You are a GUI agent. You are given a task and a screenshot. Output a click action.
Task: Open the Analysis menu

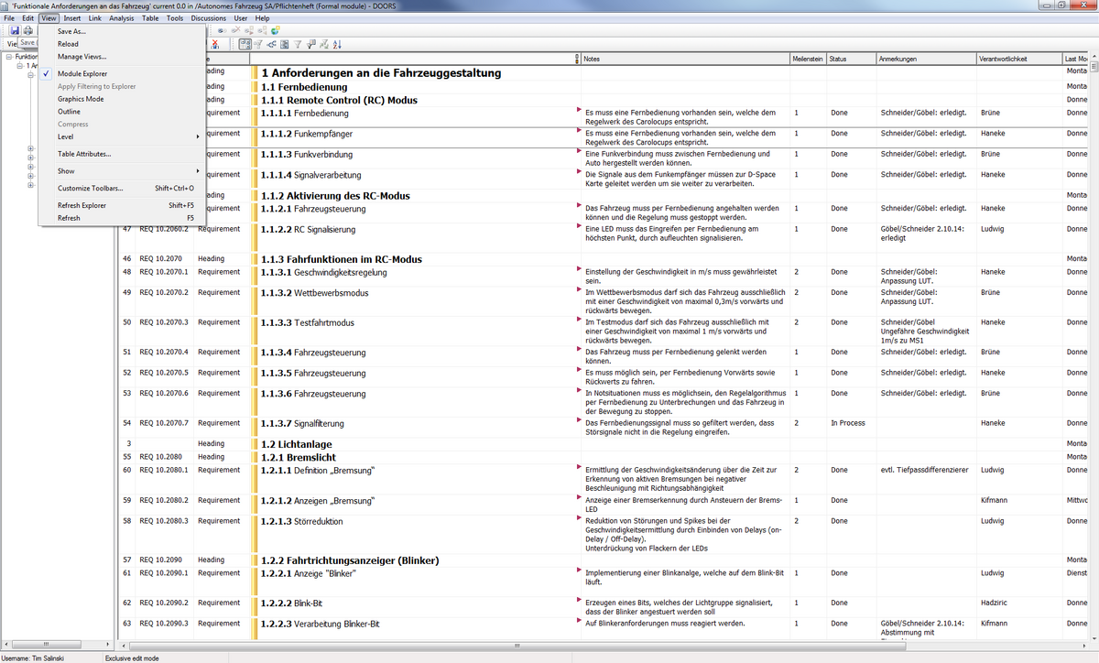tap(121, 18)
